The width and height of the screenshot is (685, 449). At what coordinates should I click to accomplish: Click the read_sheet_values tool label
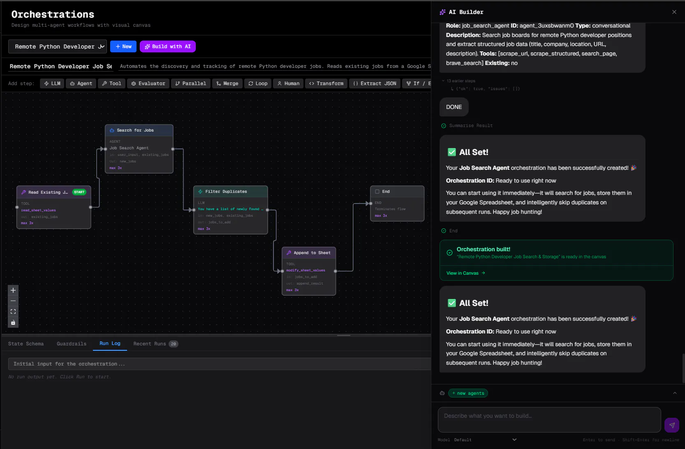coord(39,210)
